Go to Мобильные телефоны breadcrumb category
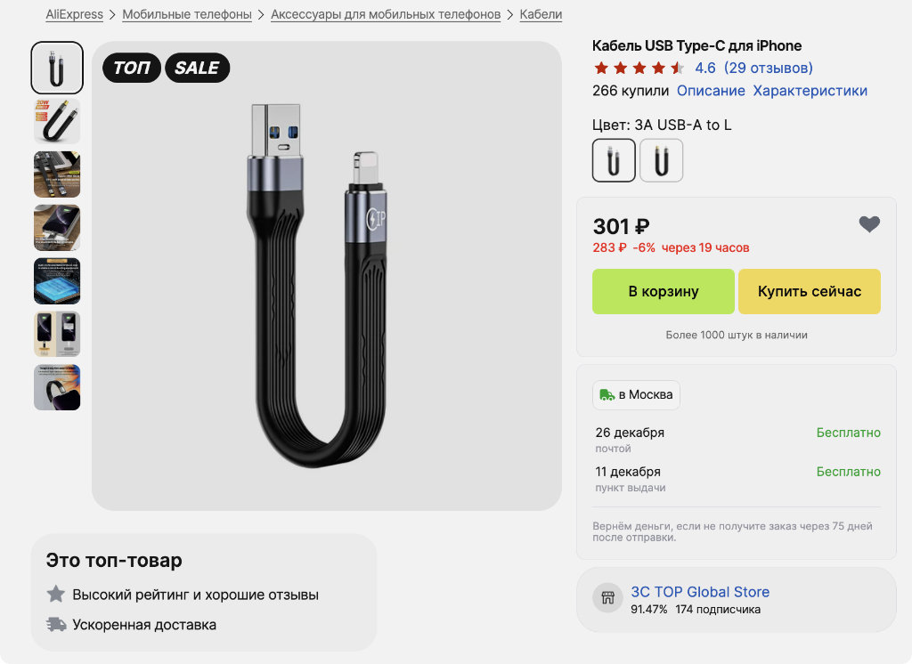This screenshot has width=912, height=664. click(x=187, y=15)
